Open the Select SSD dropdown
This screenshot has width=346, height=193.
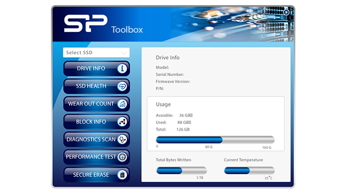click(x=96, y=52)
